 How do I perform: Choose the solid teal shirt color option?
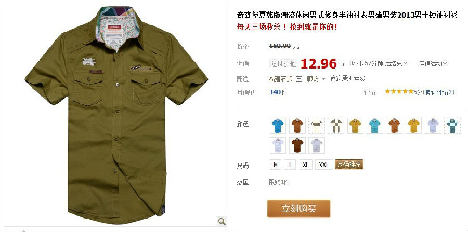coord(374,126)
